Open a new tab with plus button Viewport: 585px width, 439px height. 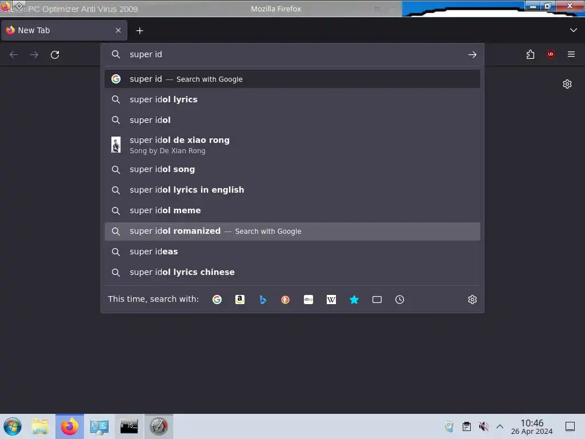[139, 31]
